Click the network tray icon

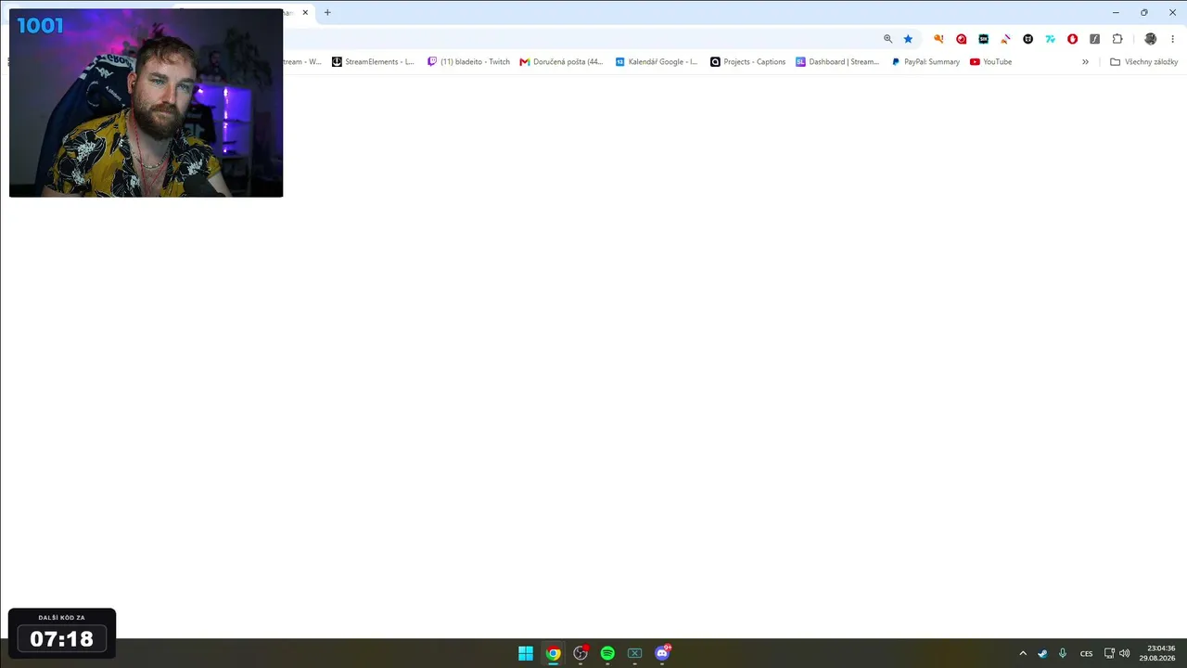[x=1109, y=653]
